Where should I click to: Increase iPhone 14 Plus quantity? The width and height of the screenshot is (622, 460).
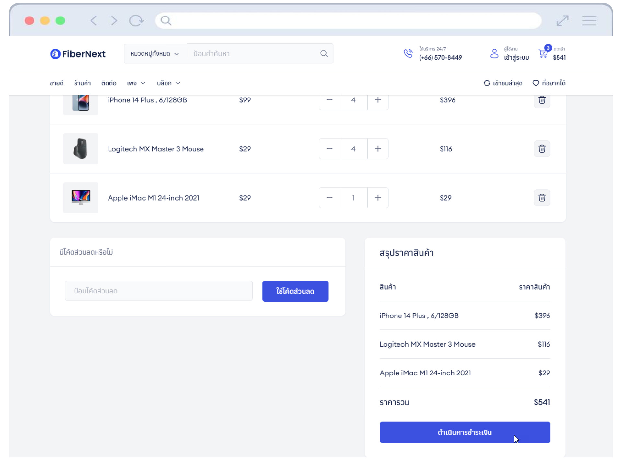pos(378,100)
